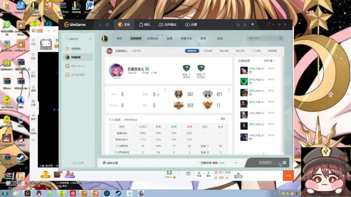Select the 历史战绩 sub-tab
This screenshot has width=351, height=197.
208,51
